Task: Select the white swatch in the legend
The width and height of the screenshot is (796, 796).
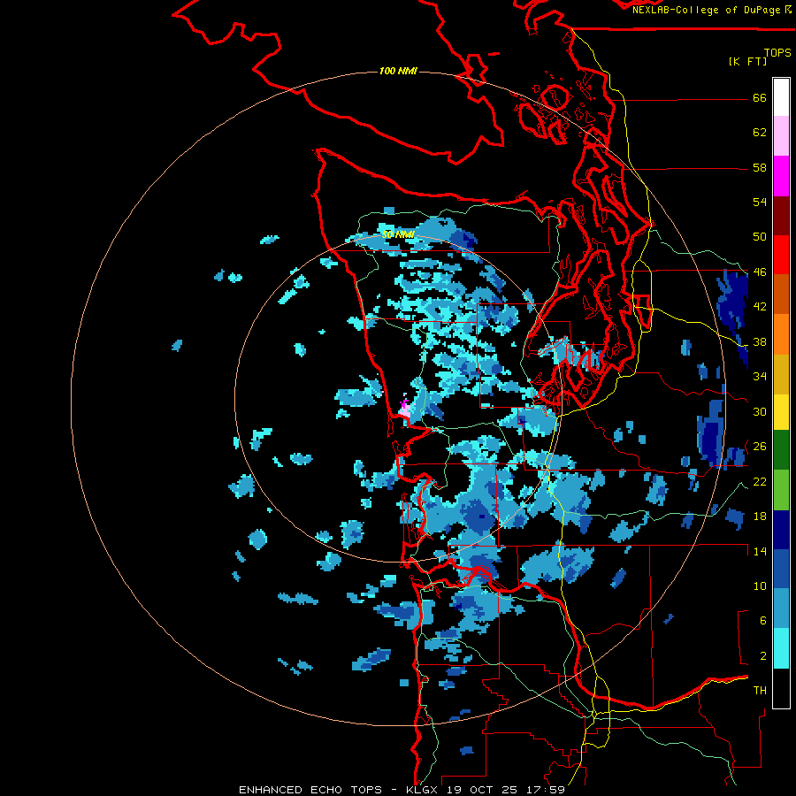Action: [781, 97]
